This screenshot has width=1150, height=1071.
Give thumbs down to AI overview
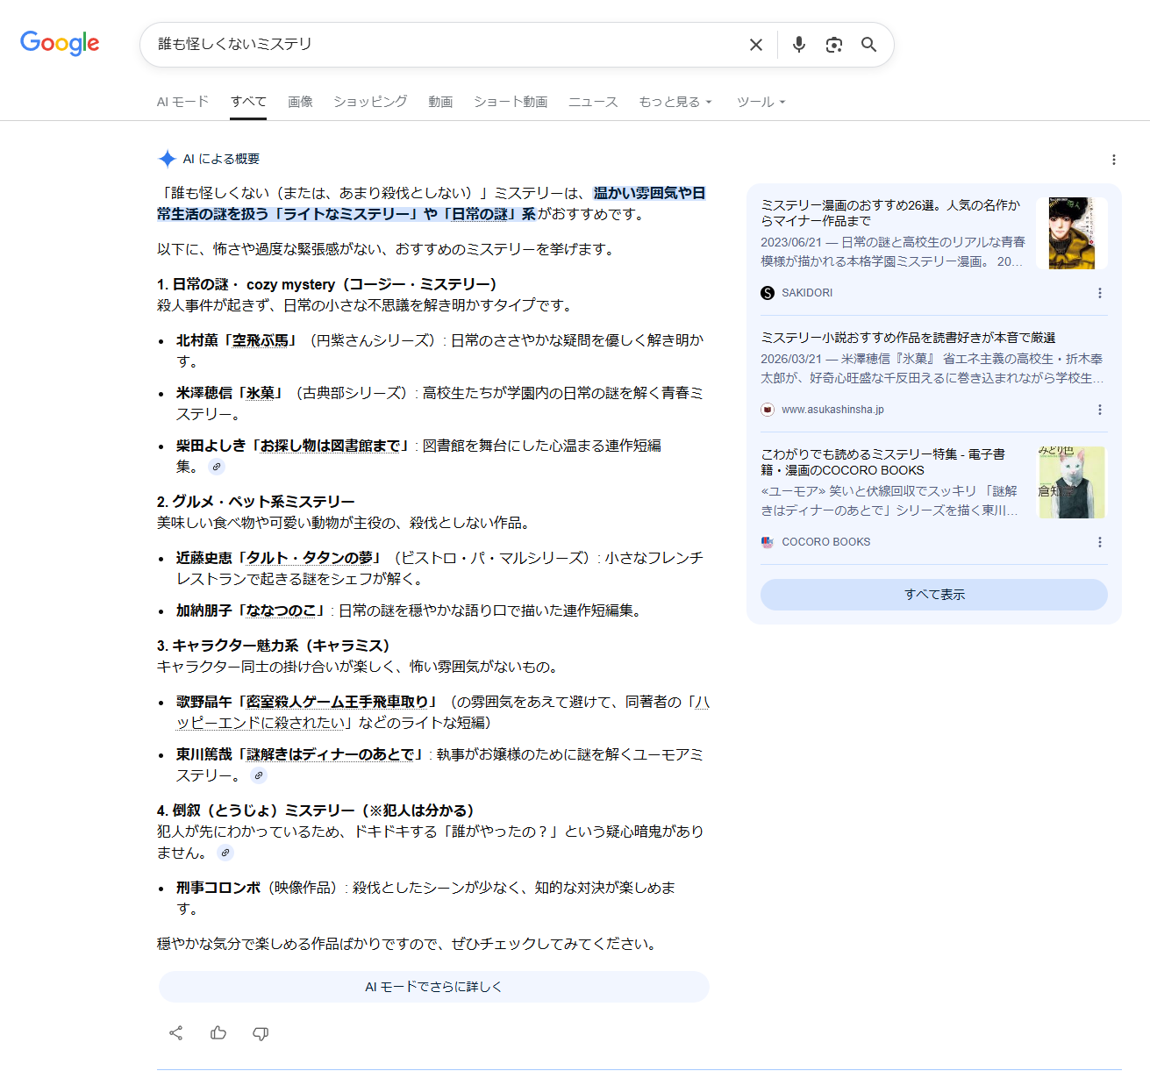(261, 1033)
